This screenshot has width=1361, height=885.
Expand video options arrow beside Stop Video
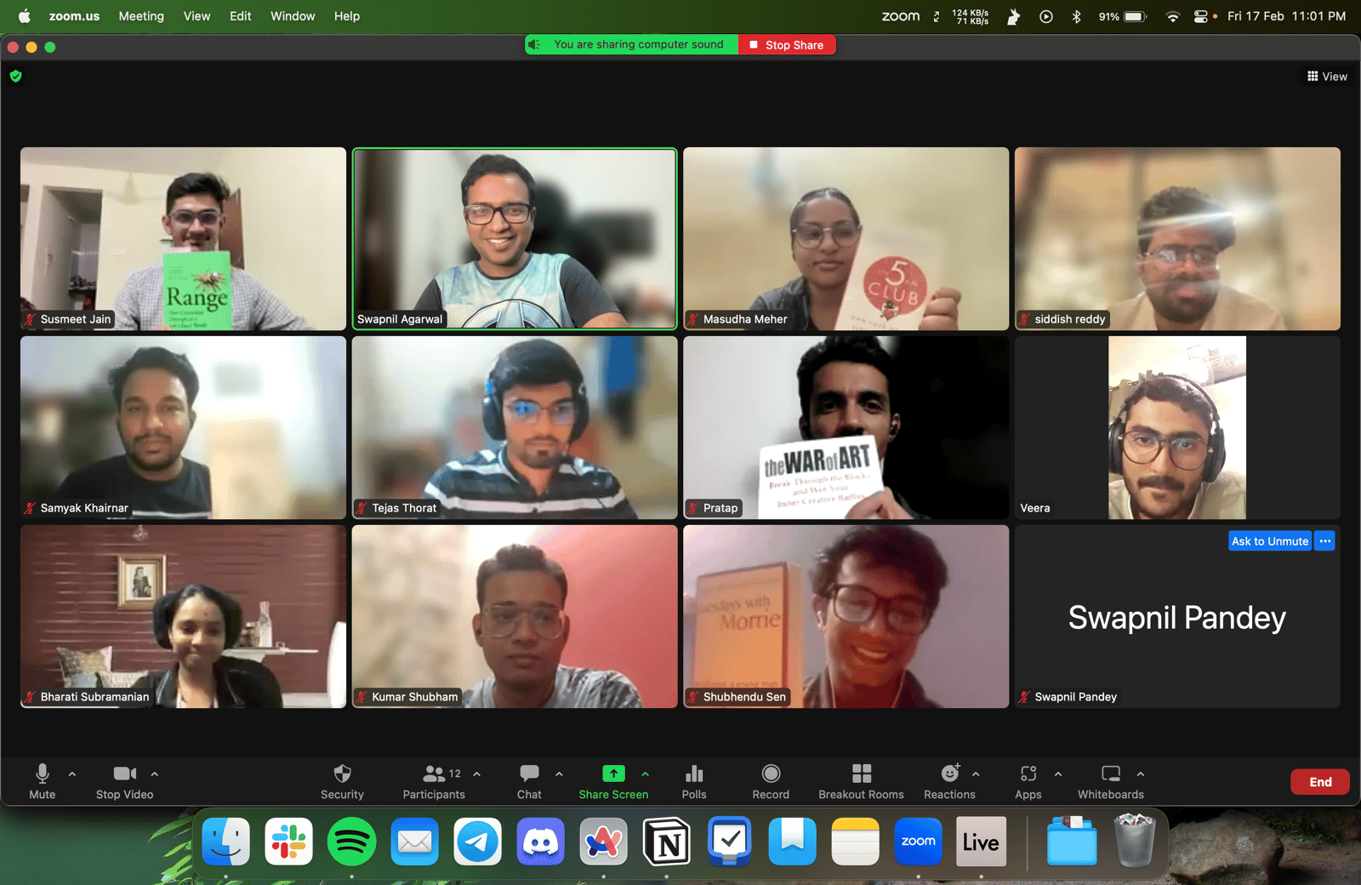pos(155,774)
